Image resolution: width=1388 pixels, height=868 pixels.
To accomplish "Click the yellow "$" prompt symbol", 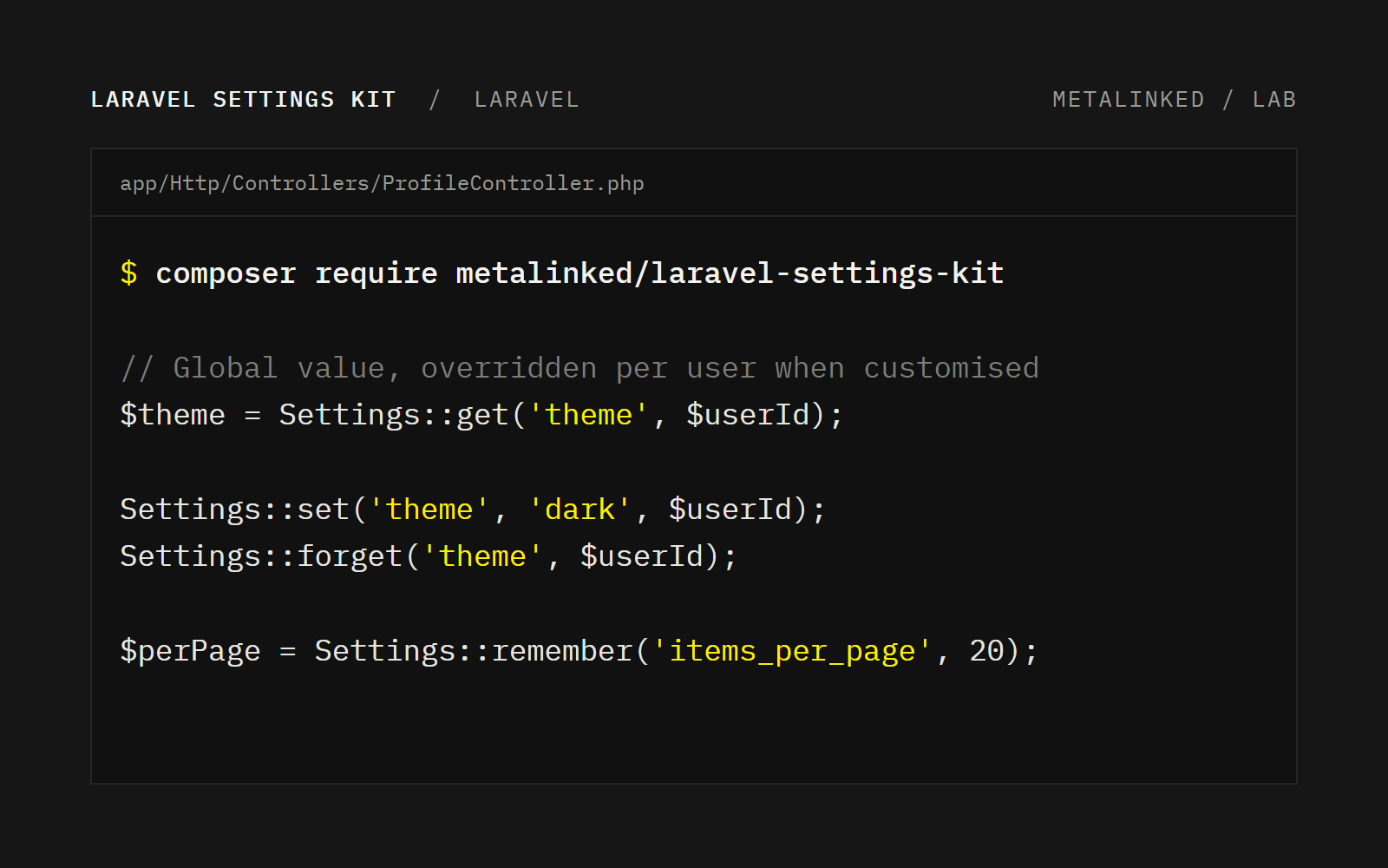I will coord(128,273).
